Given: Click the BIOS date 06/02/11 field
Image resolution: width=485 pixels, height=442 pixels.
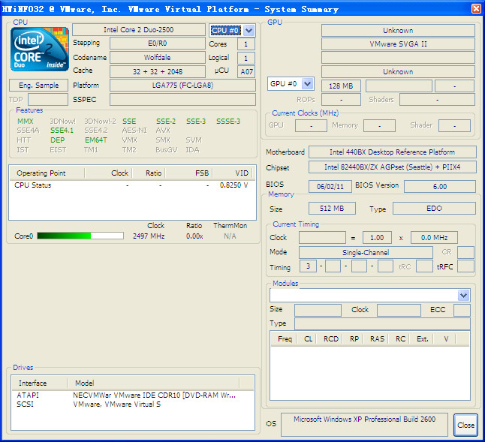Looking at the screenshot, I should [330, 187].
